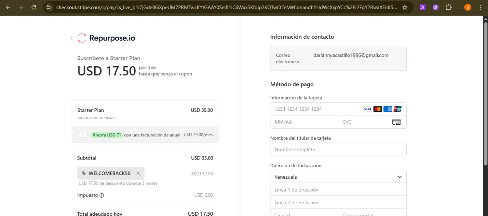
Task: Click the 'facturación mensual' label
Action: click(x=96, y=118)
